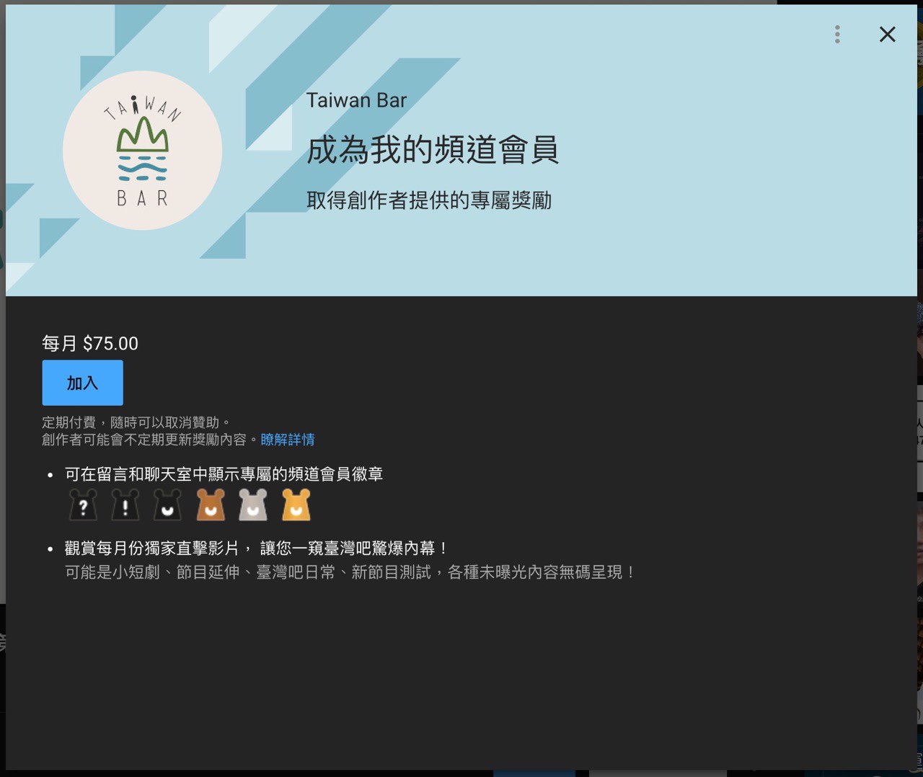Click the black exclamation mark bear badge
The width and height of the screenshot is (923, 777).
[x=125, y=505]
